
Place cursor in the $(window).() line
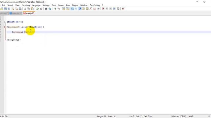[x=109, y=32]
